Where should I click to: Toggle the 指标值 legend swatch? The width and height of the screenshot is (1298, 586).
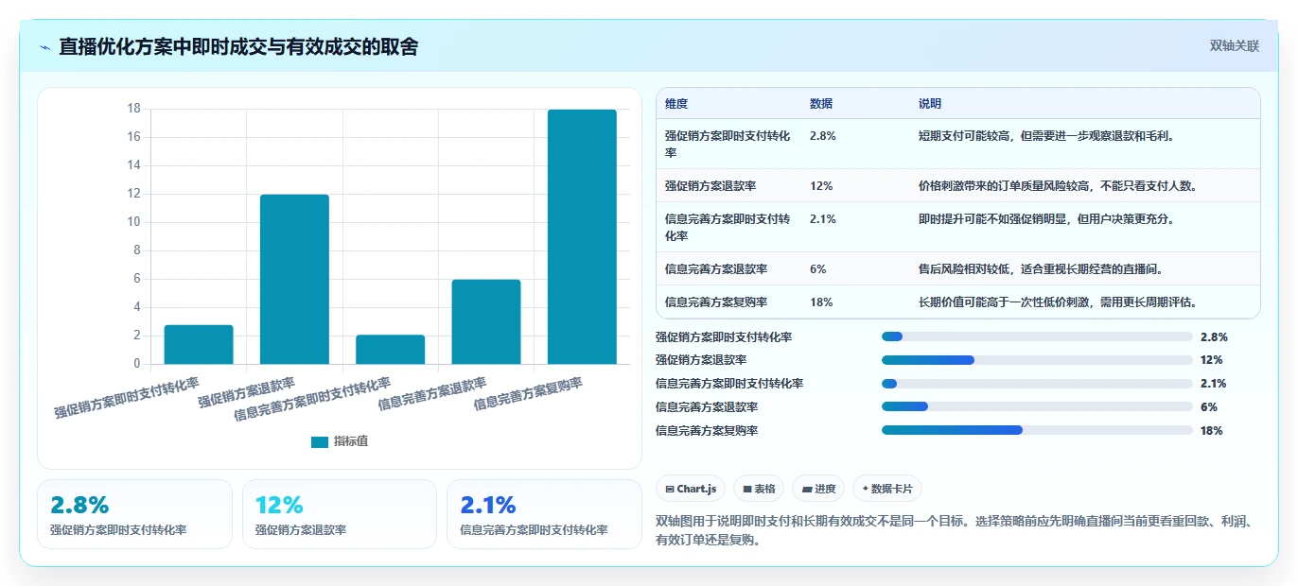(320, 441)
